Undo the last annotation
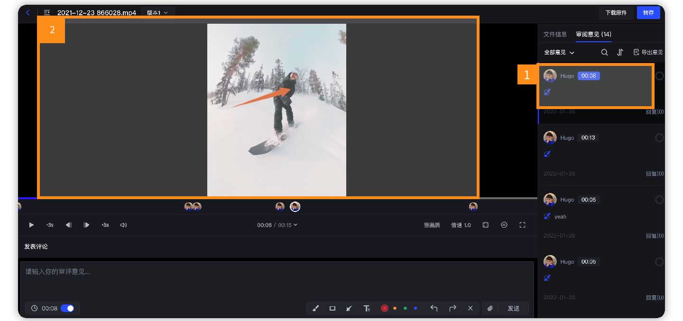 pos(434,308)
